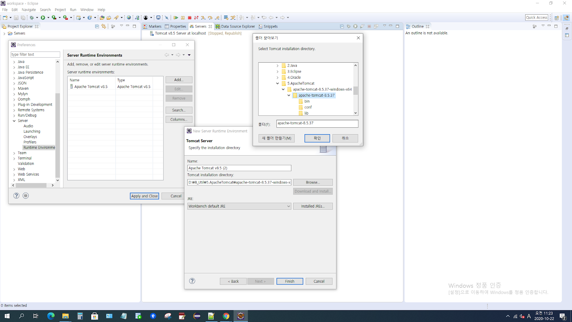This screenshot has height=322, width=572.
Task: Switch to the Properties tab
Action: pyautogui.click(x=176, y=26)
